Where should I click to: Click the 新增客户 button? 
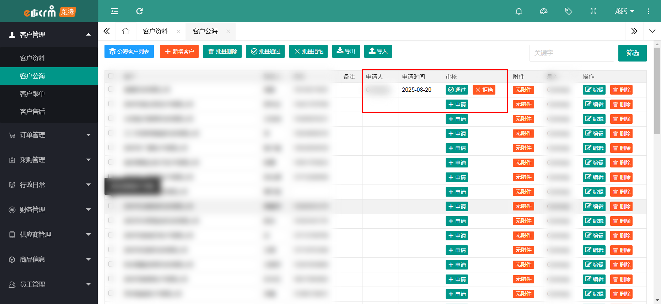click(179, 52)
